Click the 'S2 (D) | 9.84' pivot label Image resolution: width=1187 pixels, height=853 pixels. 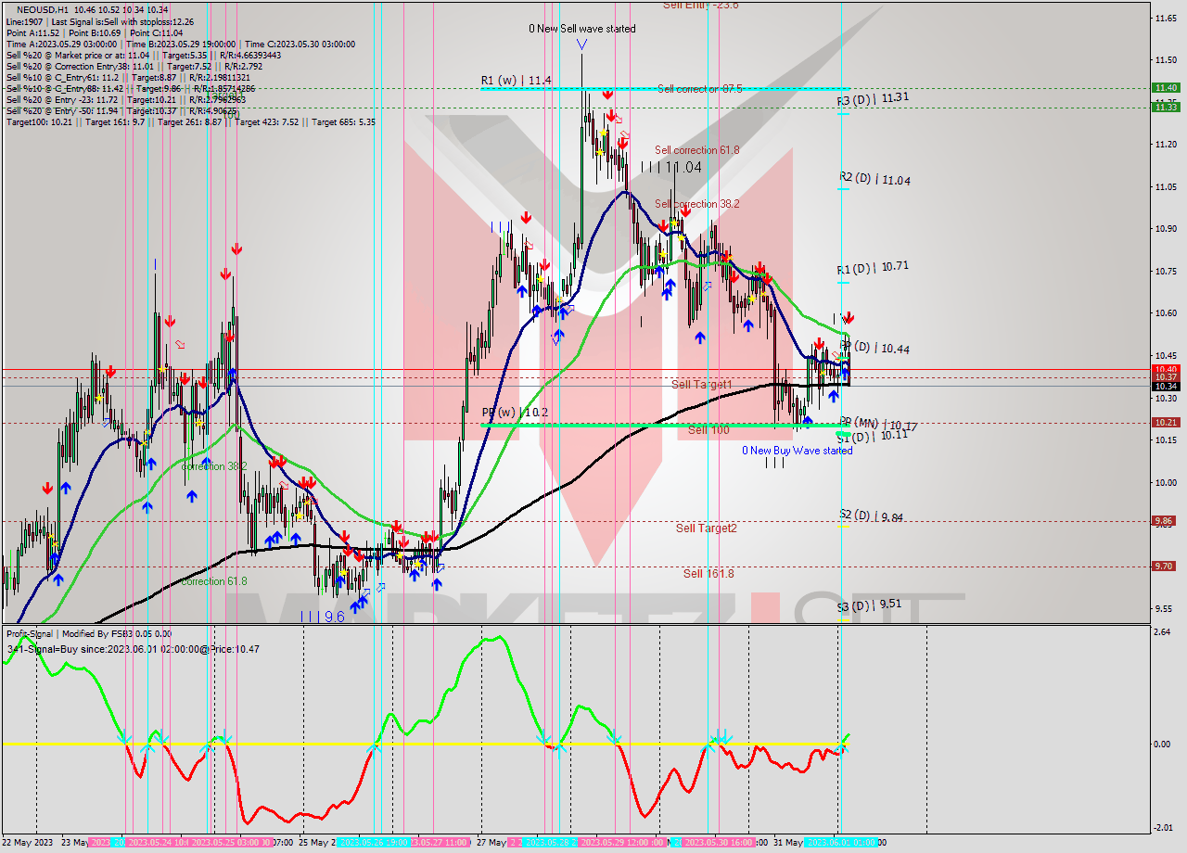pos(872,516)
